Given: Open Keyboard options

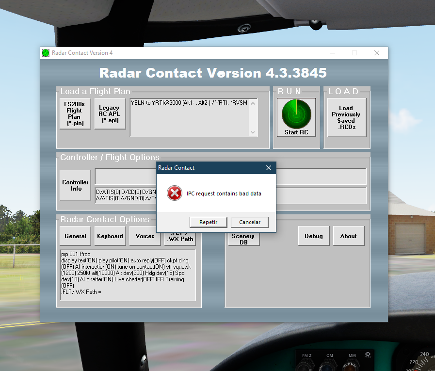Looking at the screenshot, I should pyautogui.click(x=110, y=236).
